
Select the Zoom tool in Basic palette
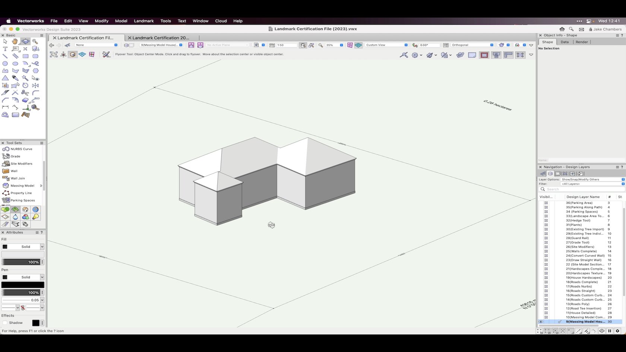[35, 41]
